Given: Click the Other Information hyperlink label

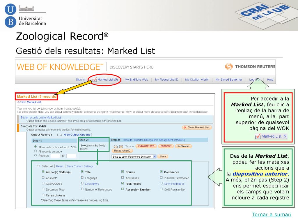Looking at the screenshot, I should pos(174,184).
